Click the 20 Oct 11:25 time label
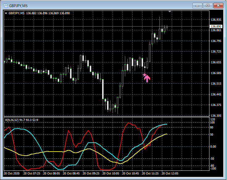227x180 pixels. point(150,173)
